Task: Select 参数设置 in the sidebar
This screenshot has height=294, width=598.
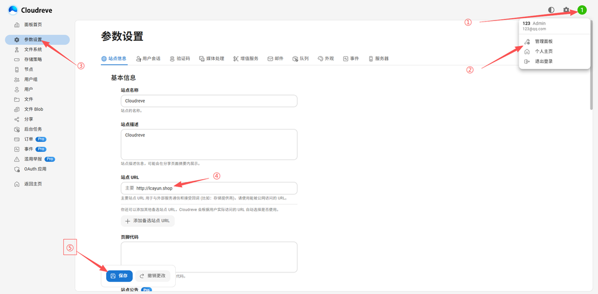Action: point(37,40)
